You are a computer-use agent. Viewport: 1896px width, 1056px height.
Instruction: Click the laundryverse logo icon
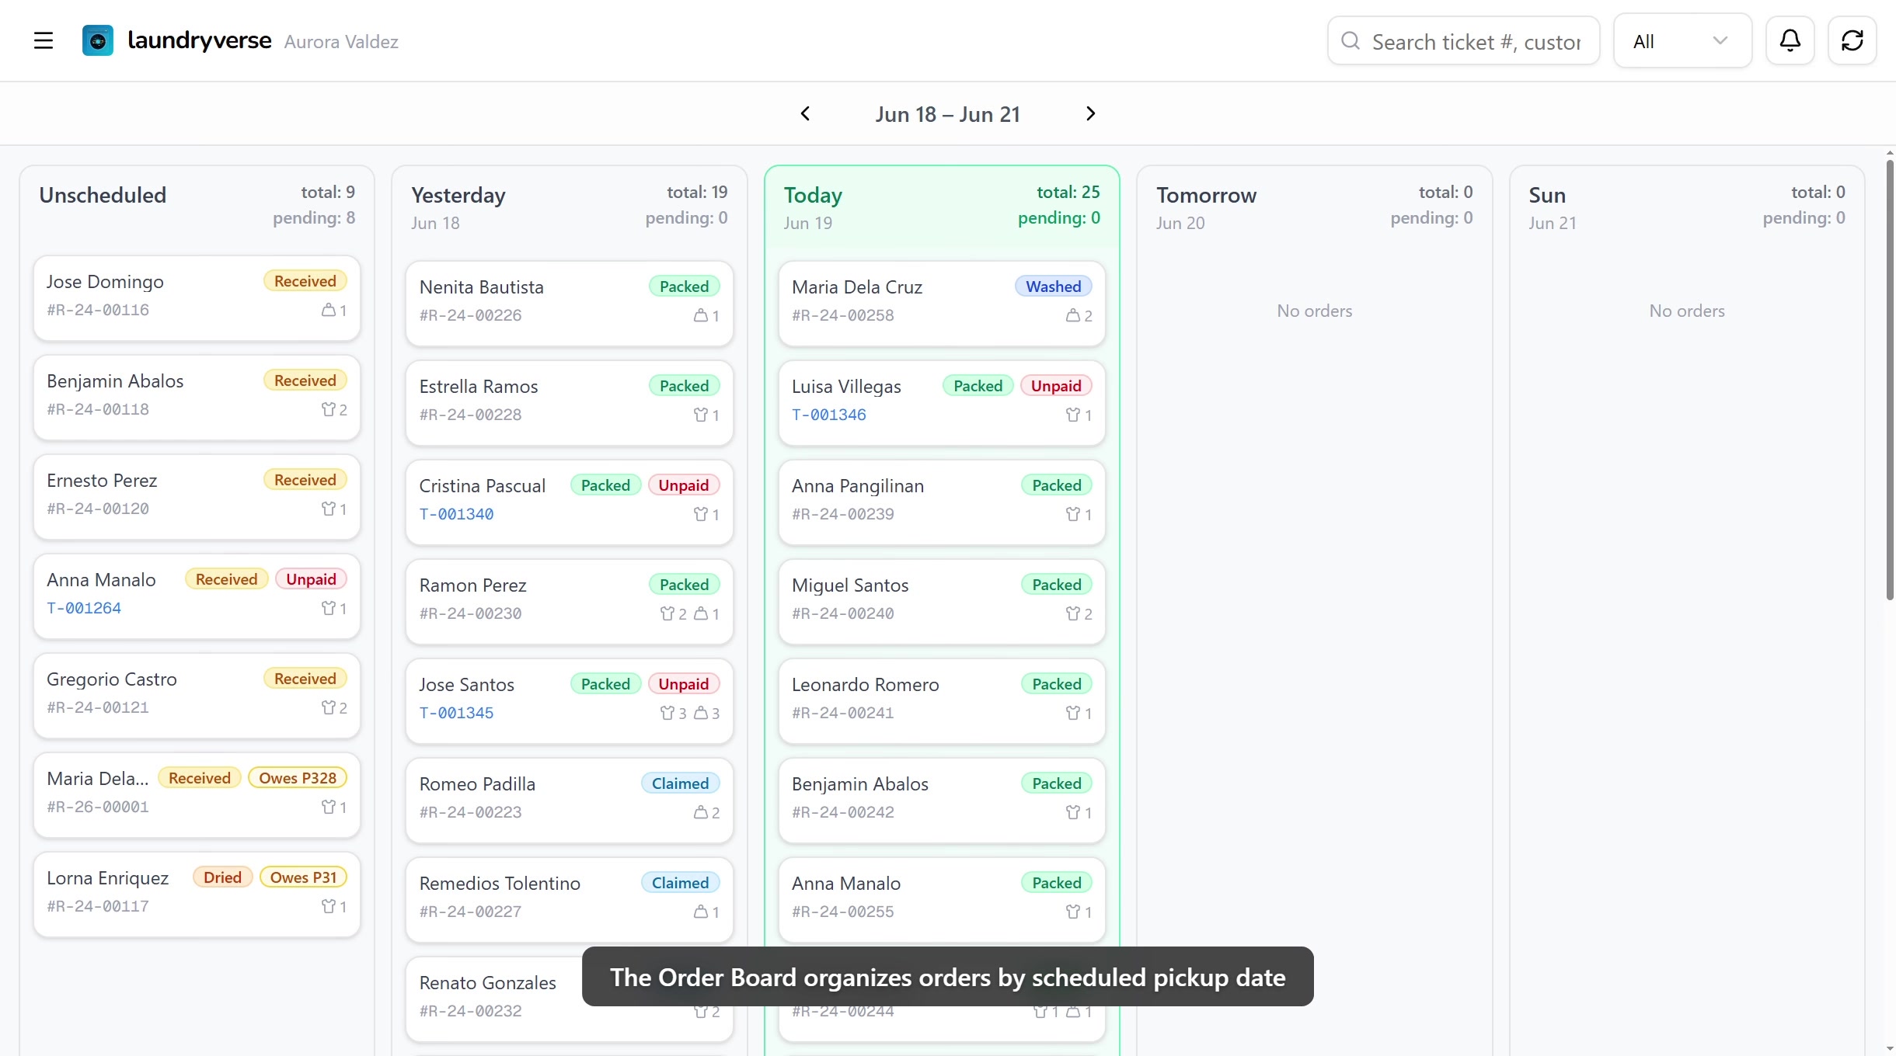pos(98,40)
